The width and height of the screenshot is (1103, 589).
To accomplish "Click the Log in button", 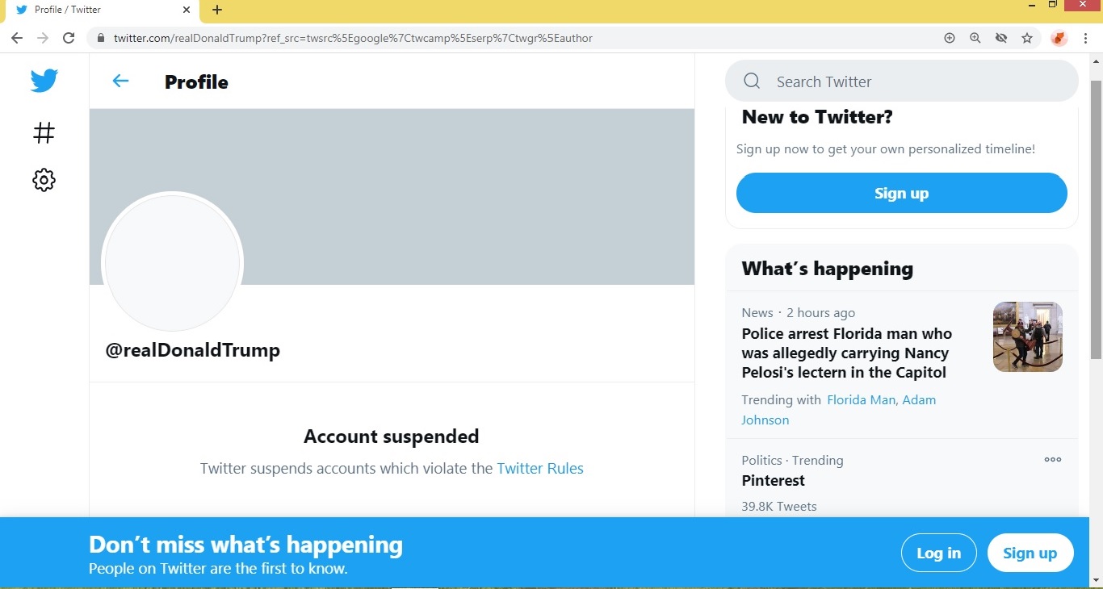I will pyautogui.click(x=938, y=553).
